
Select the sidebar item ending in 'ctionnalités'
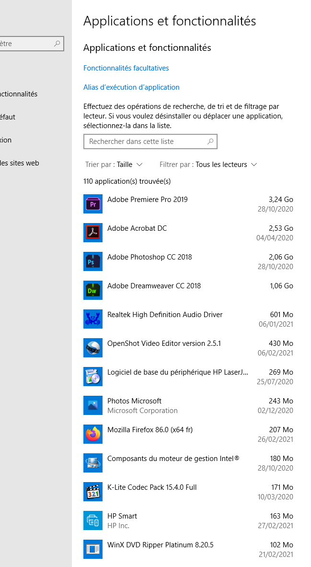coord(19,94)
